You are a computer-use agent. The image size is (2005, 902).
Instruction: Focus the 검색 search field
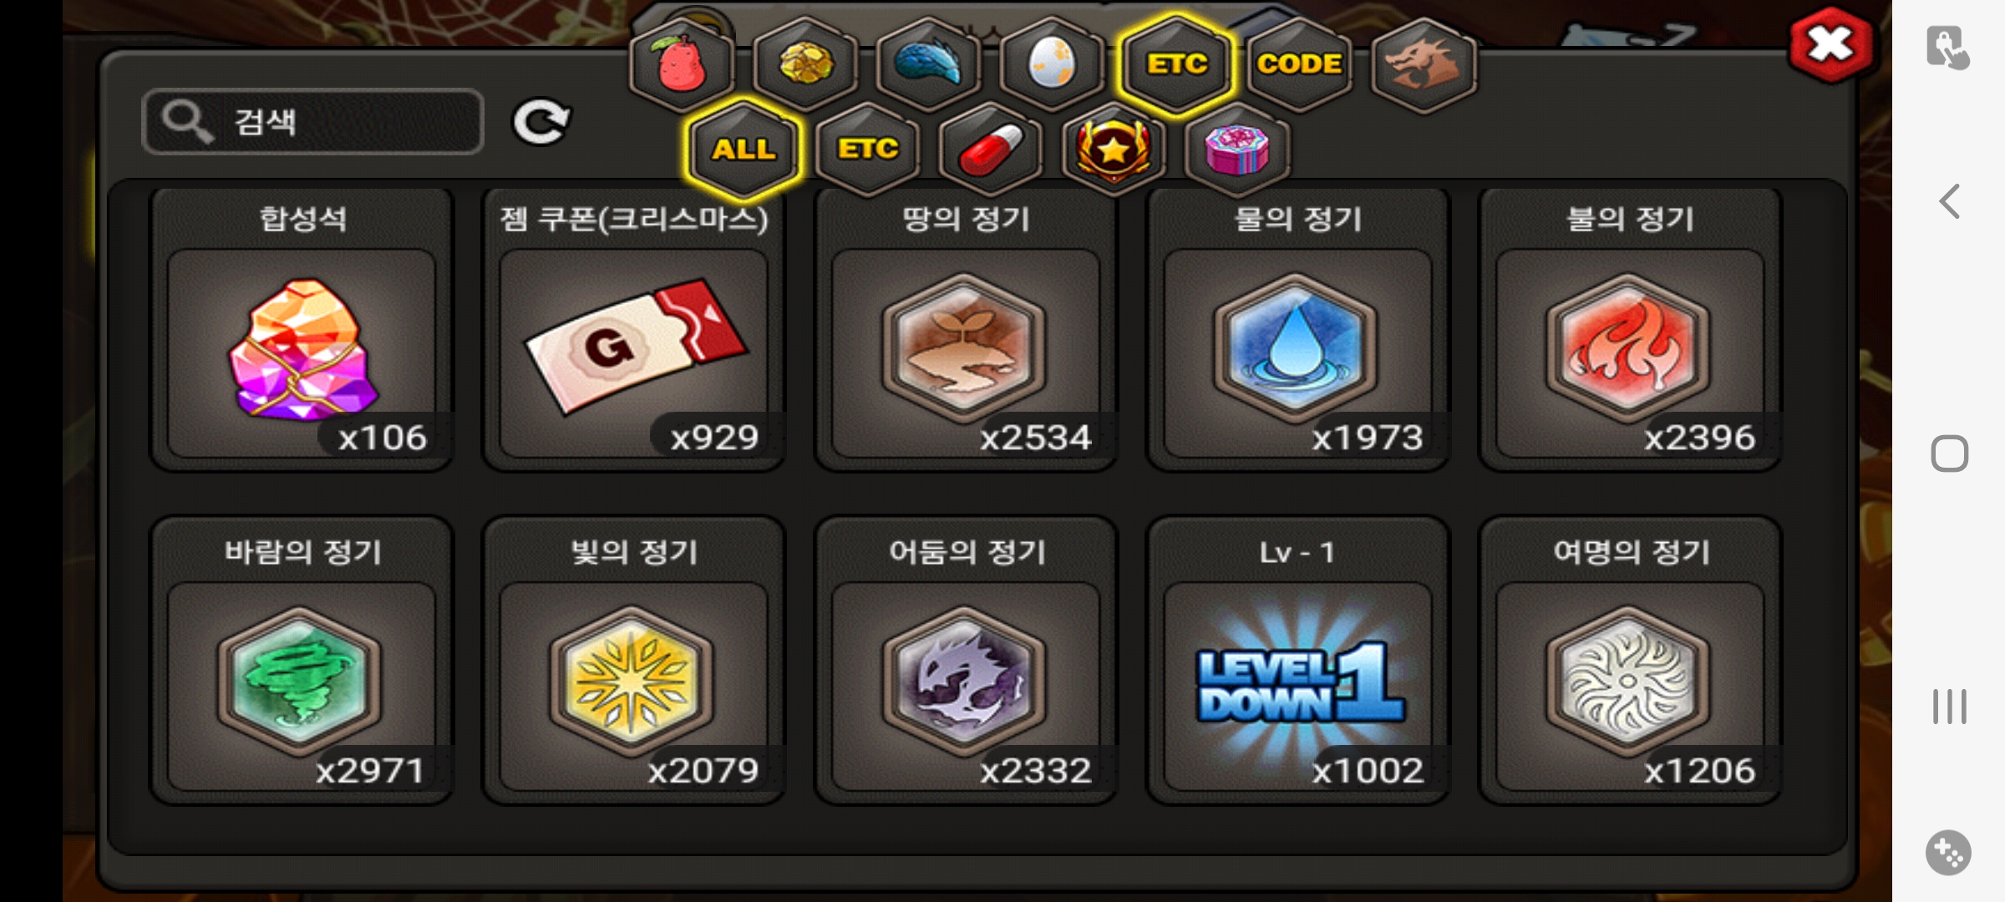click(x=312, y=122)
